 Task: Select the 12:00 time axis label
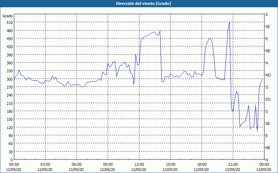[139, 165]
